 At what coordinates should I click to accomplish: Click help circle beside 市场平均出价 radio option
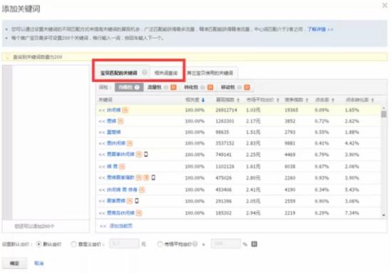(195, 244)
